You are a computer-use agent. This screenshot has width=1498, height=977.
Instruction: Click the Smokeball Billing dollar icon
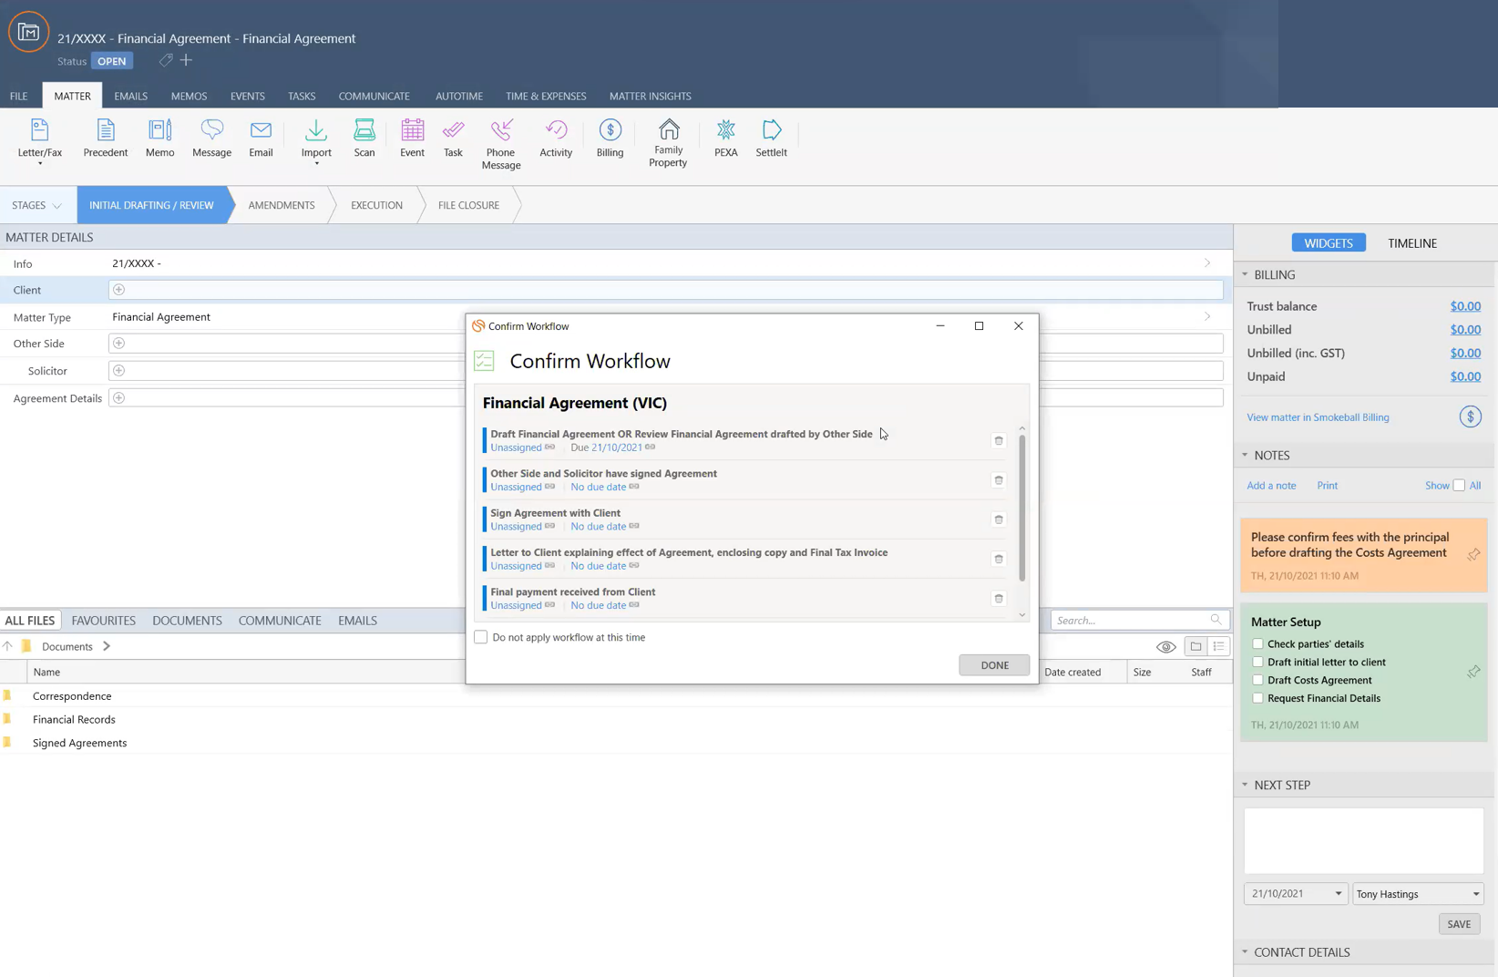[x=1470, y=417]
